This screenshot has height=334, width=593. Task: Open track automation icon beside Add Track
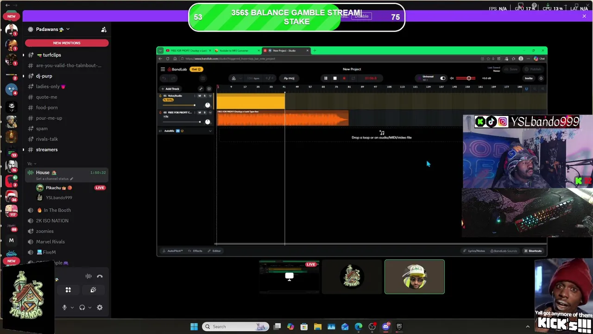tap(201, 89)
